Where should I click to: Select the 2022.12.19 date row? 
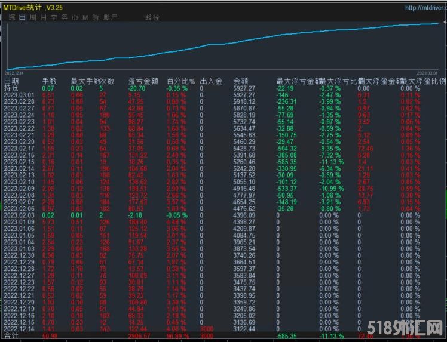(x=19, y=309)
